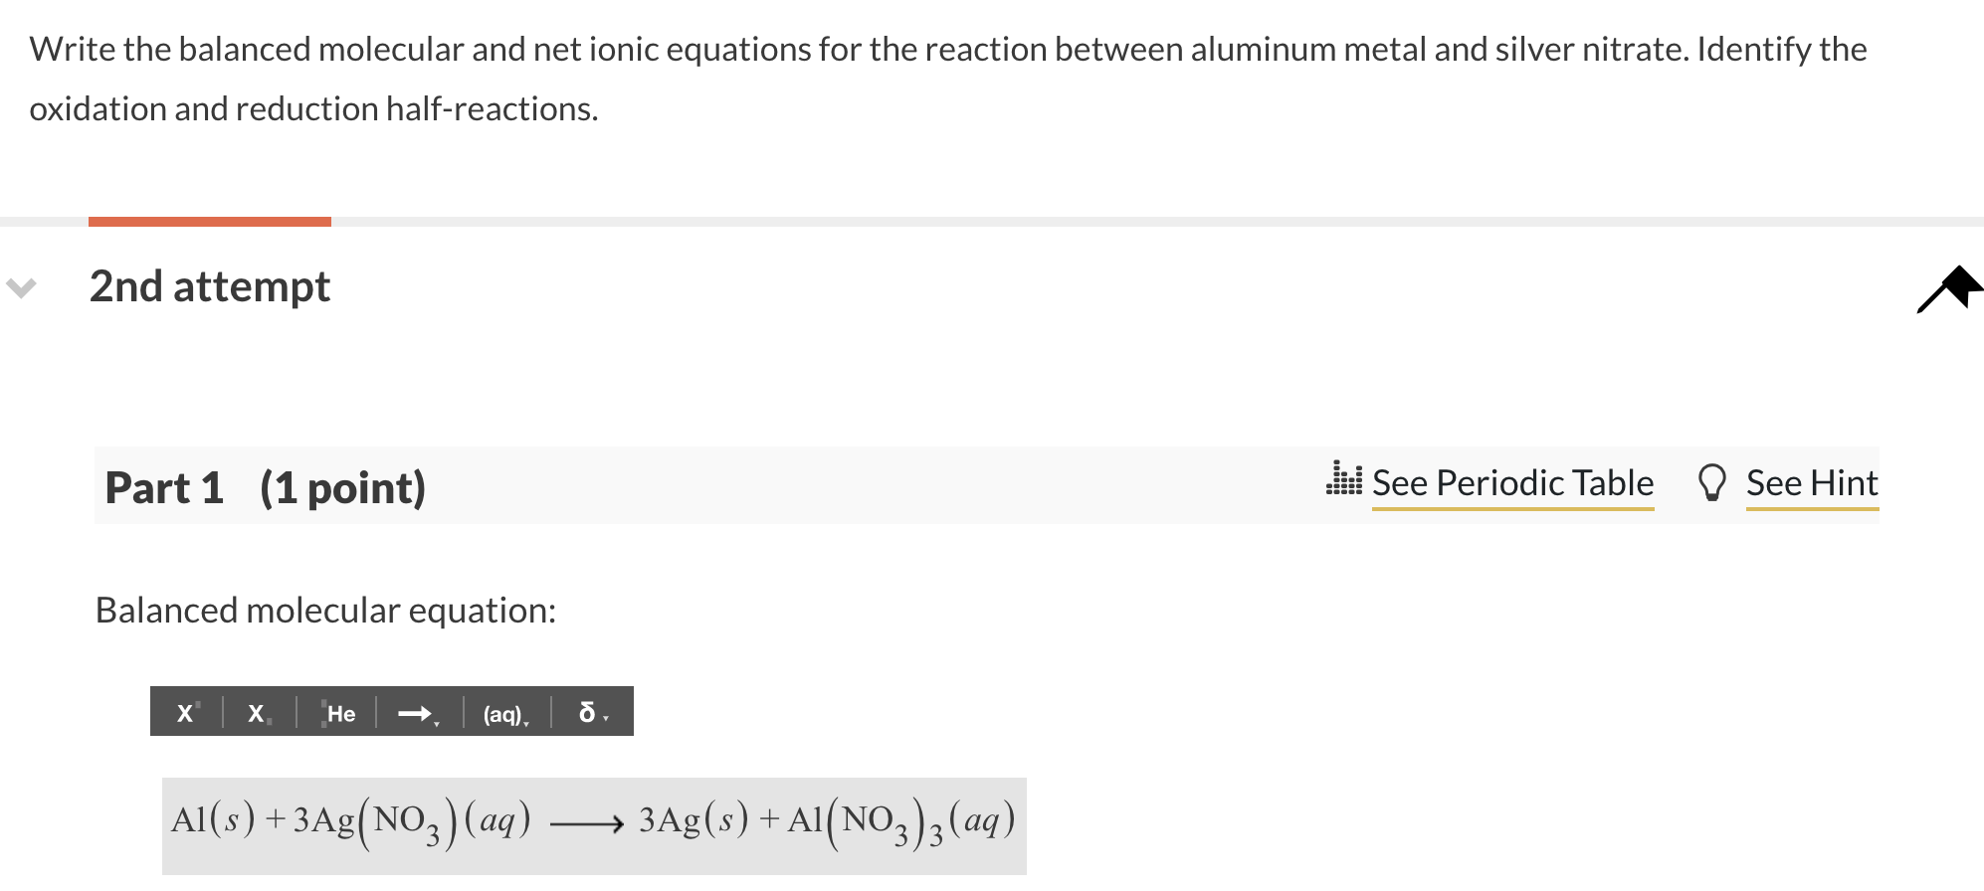Collapse the 2nd attempt section chevron
1984x891 pixels.
(22, 288)
